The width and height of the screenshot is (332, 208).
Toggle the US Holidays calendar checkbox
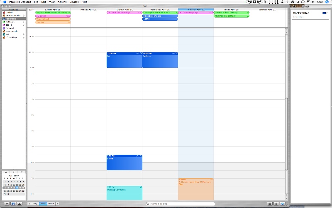[4, 37]
